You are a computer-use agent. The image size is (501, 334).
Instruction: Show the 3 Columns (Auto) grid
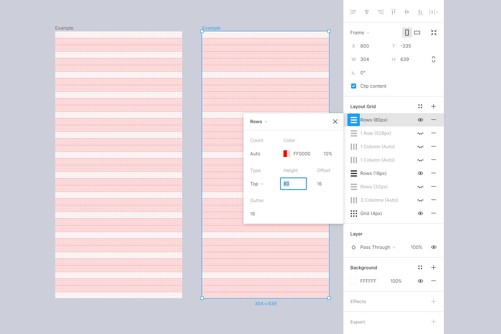coord(420,200)
